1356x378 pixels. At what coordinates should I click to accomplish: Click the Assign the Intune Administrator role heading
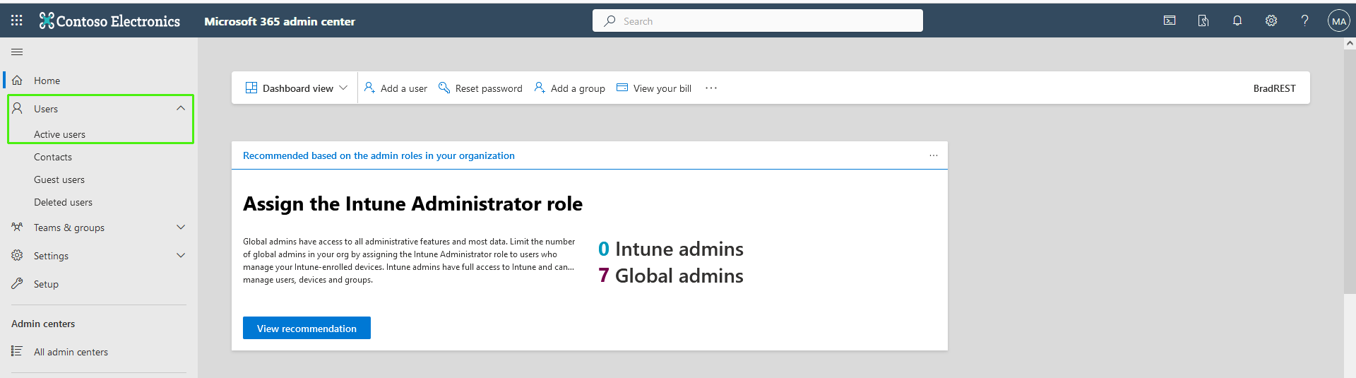click(x=412, y=203)
